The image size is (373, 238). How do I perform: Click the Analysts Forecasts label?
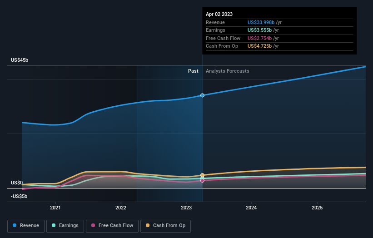click(228, 71)
